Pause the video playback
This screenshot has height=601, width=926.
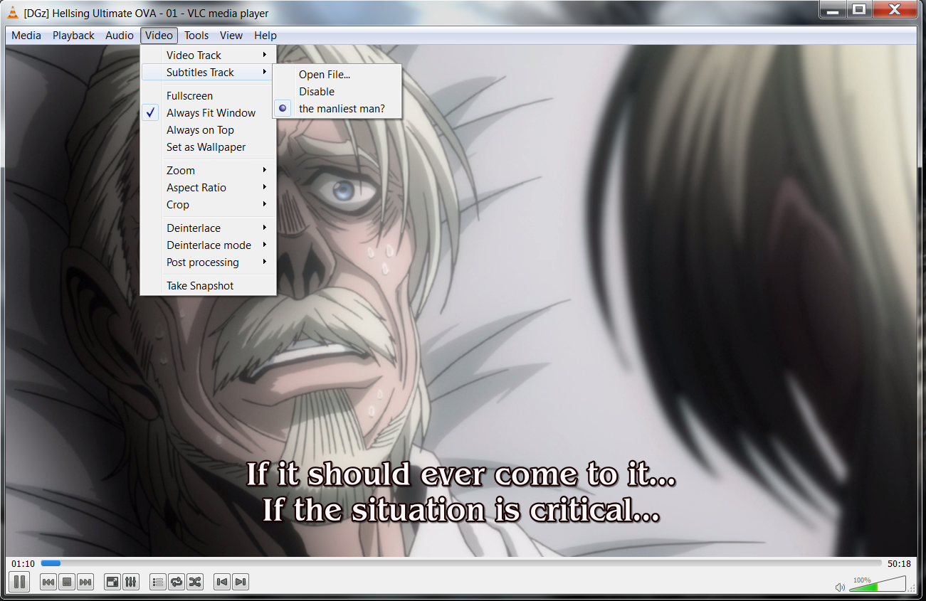coord(20,582)
